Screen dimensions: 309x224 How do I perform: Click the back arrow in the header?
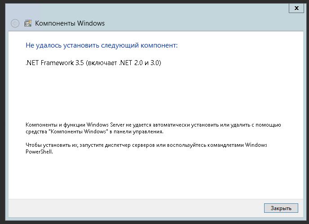15,23
